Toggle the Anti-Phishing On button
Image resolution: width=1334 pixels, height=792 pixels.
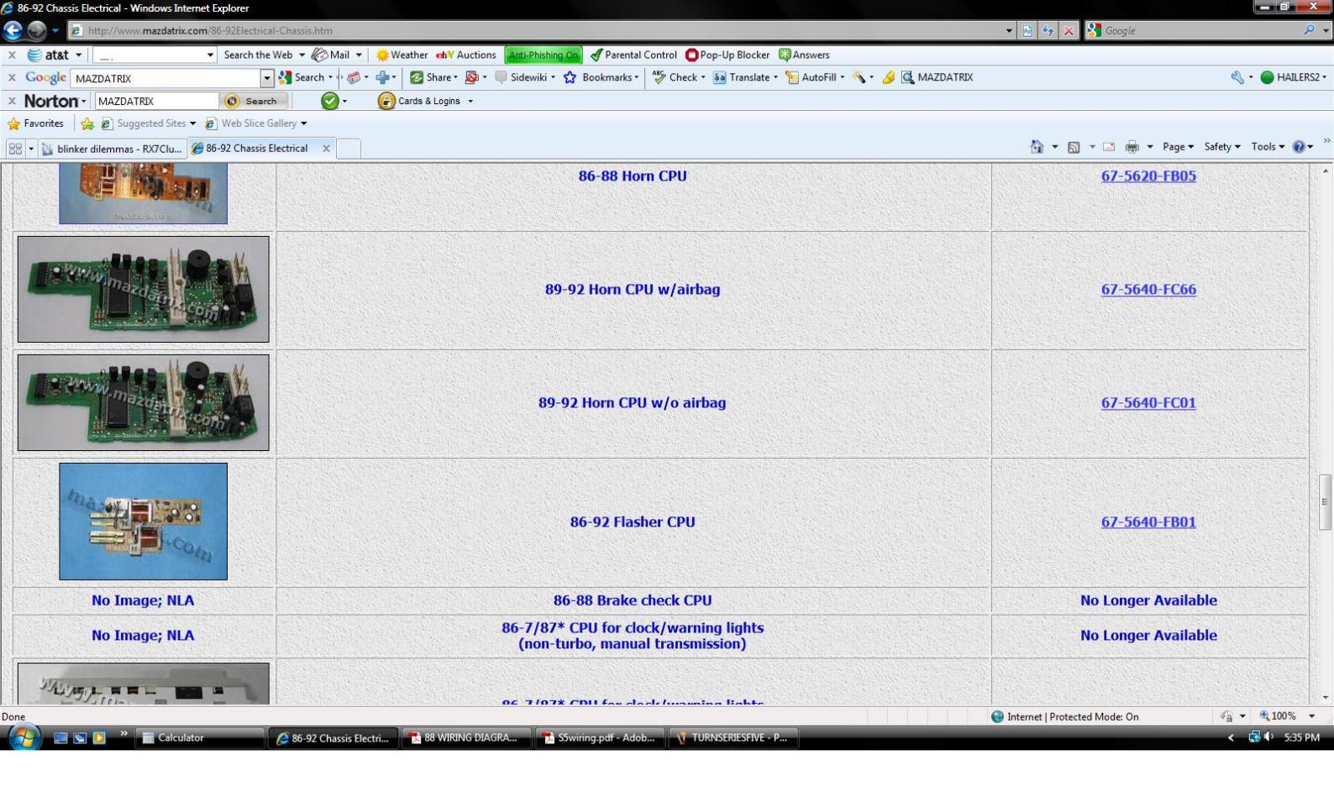click(x=544, y=55)
